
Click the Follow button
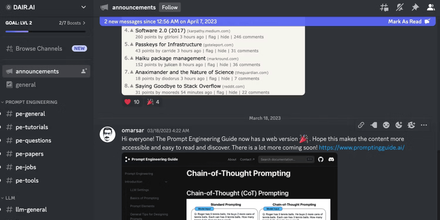coord(170,7)
